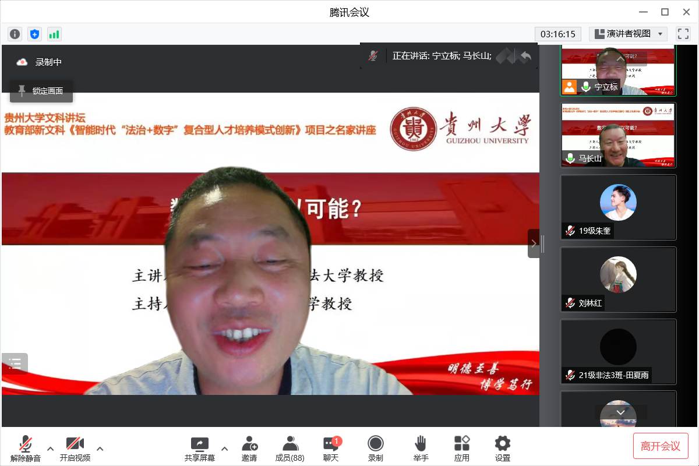This screenshot has width=699, height=466.
Task: Expand share screen options arrow
Action: point(225,449)
